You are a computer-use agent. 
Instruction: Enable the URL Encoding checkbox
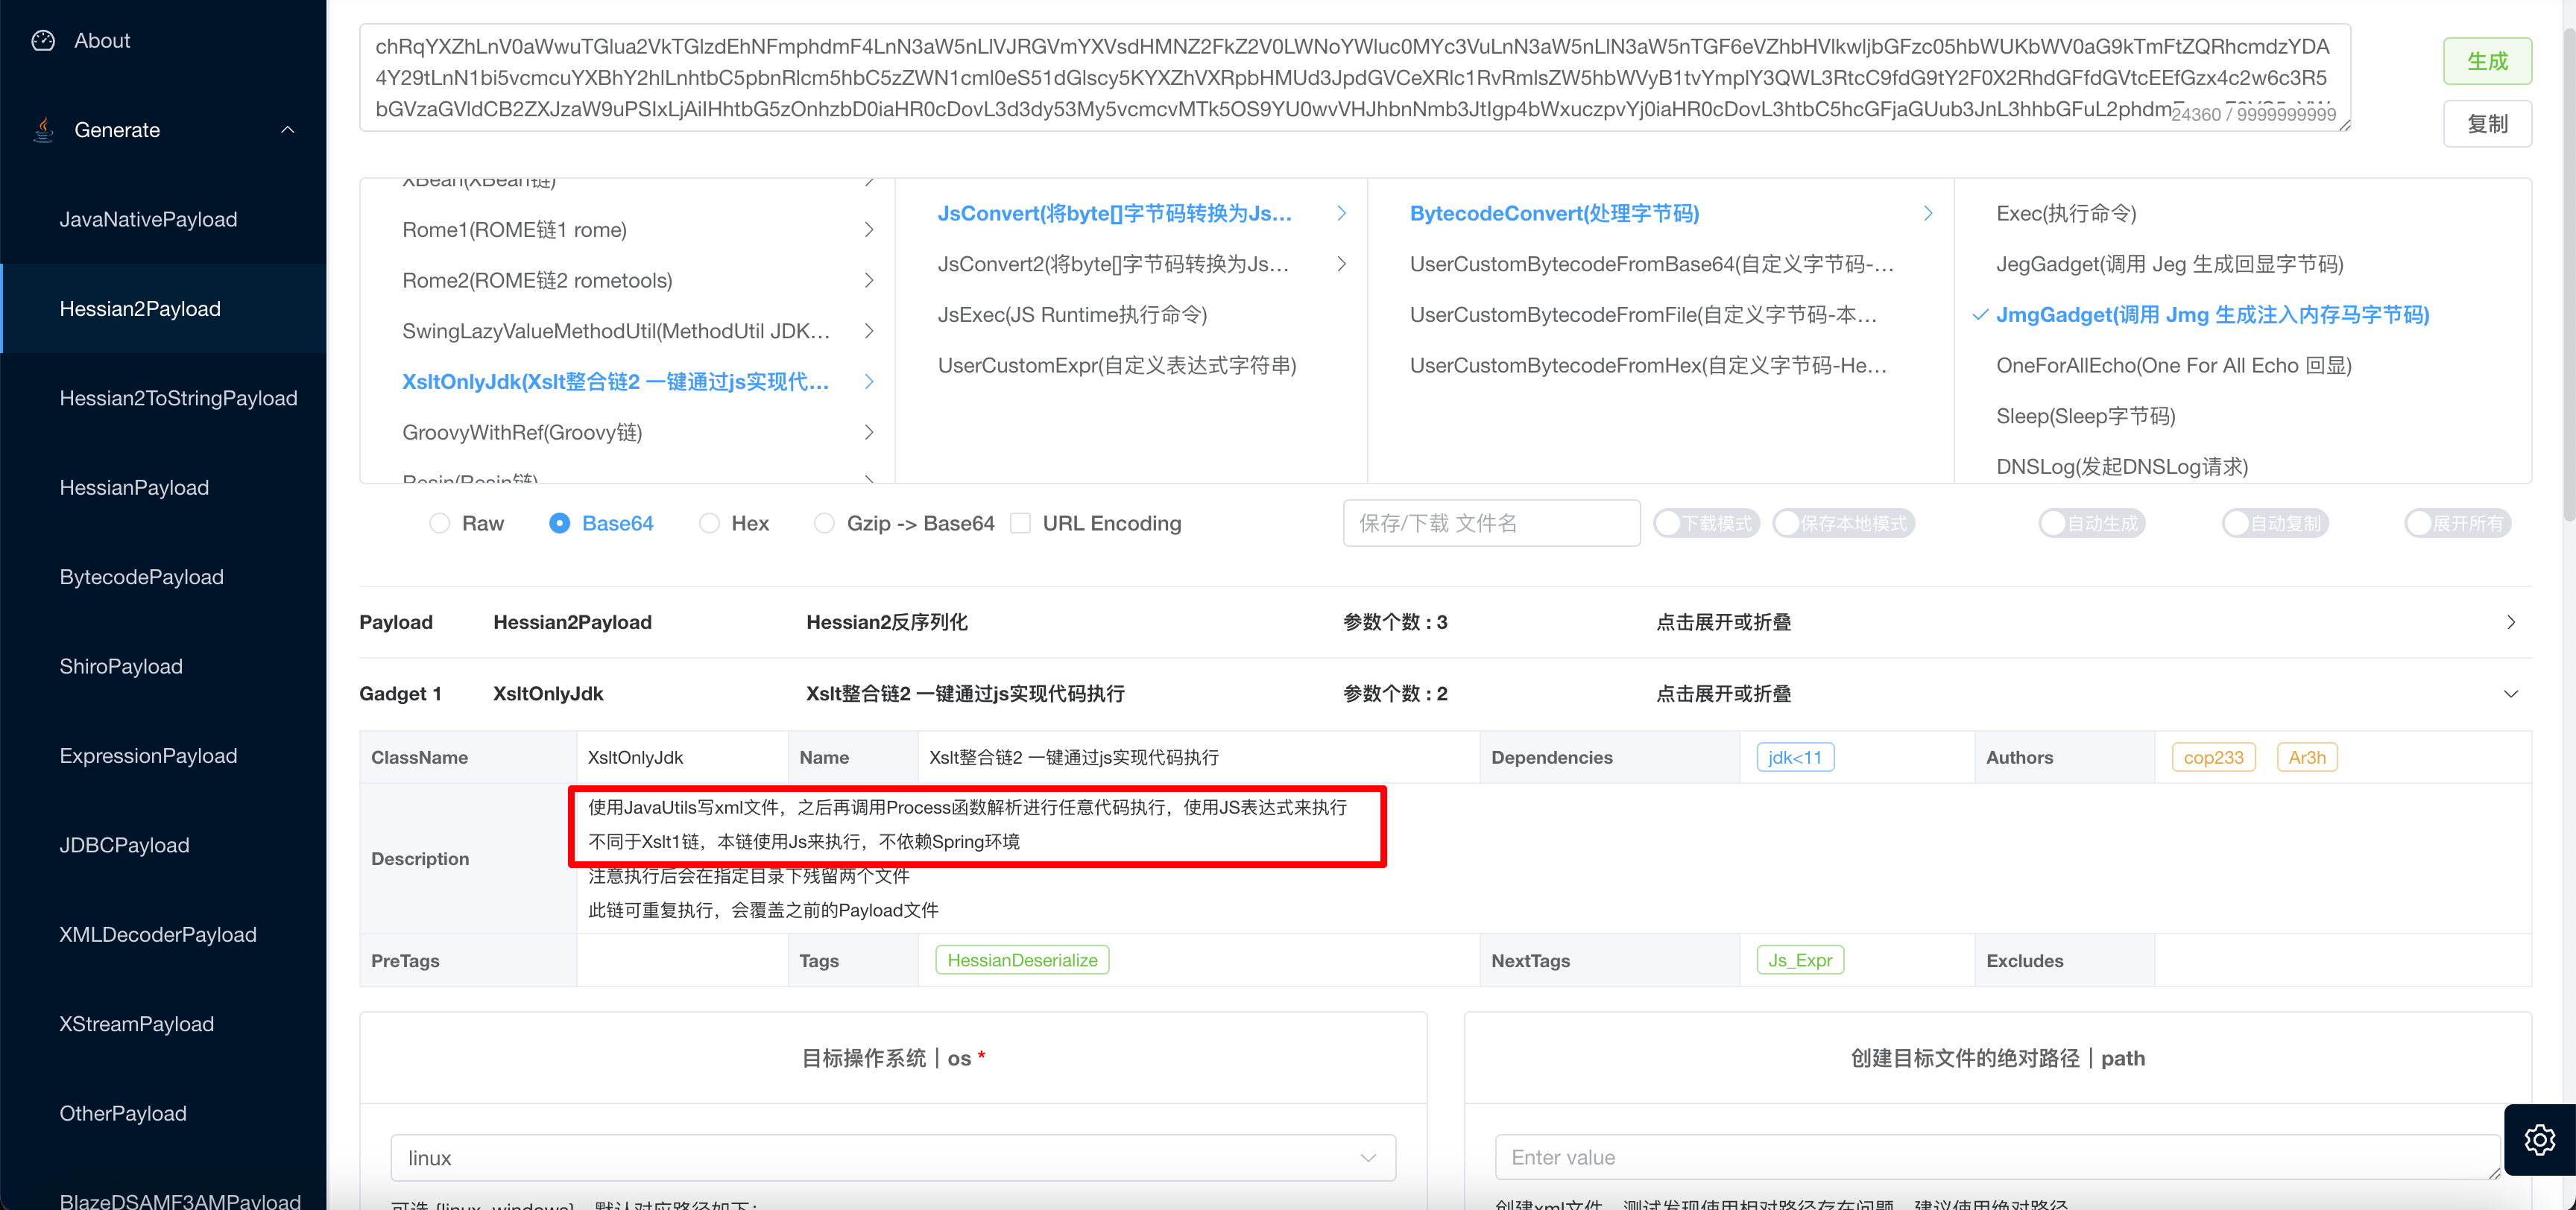[x=1020, y=523]
